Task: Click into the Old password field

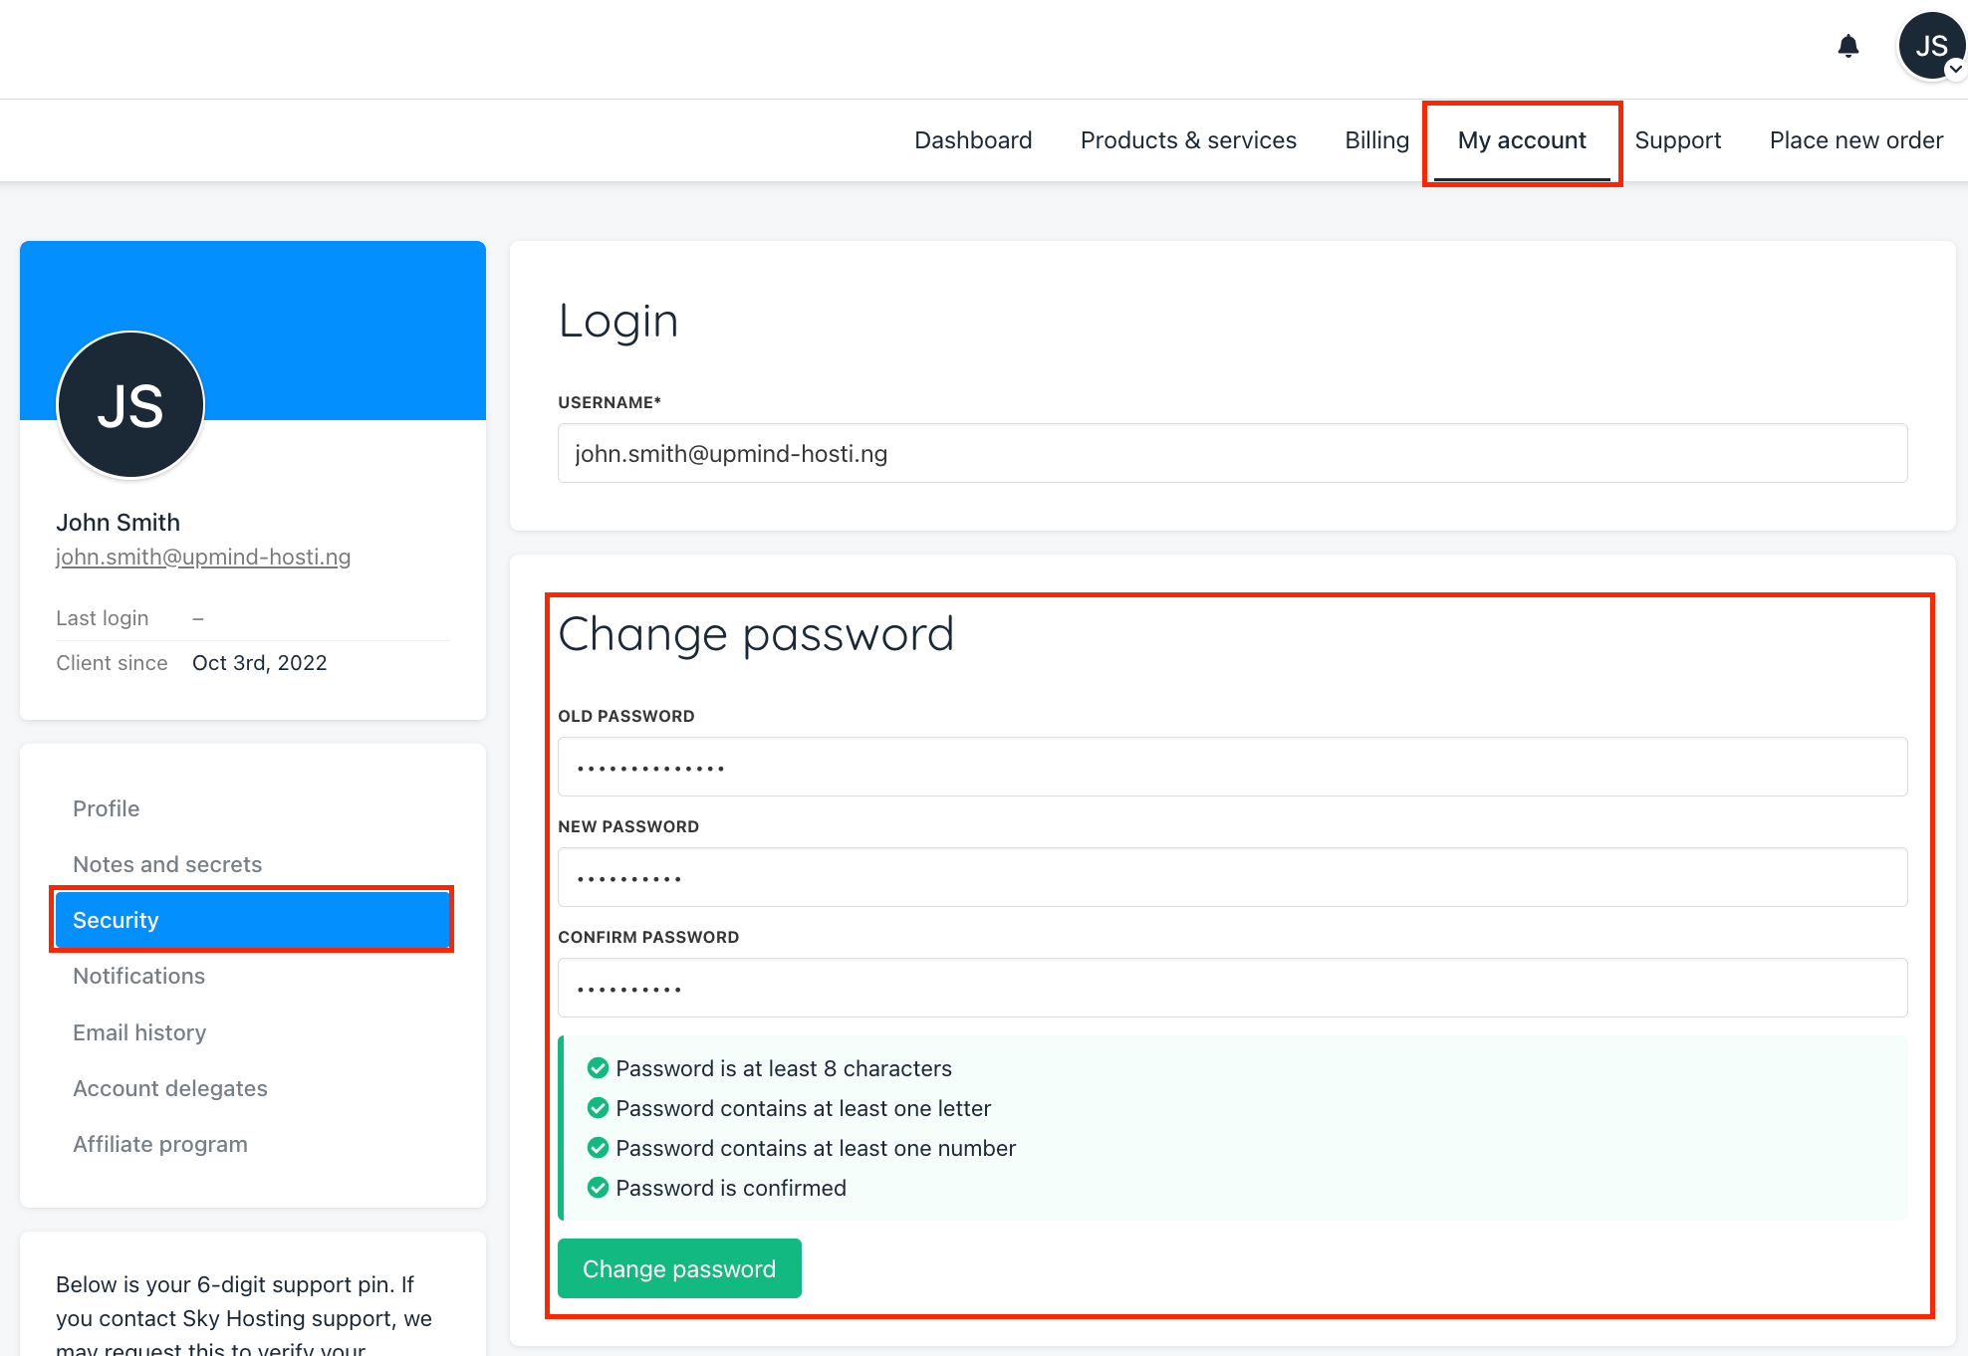Action: (1232, 767)
